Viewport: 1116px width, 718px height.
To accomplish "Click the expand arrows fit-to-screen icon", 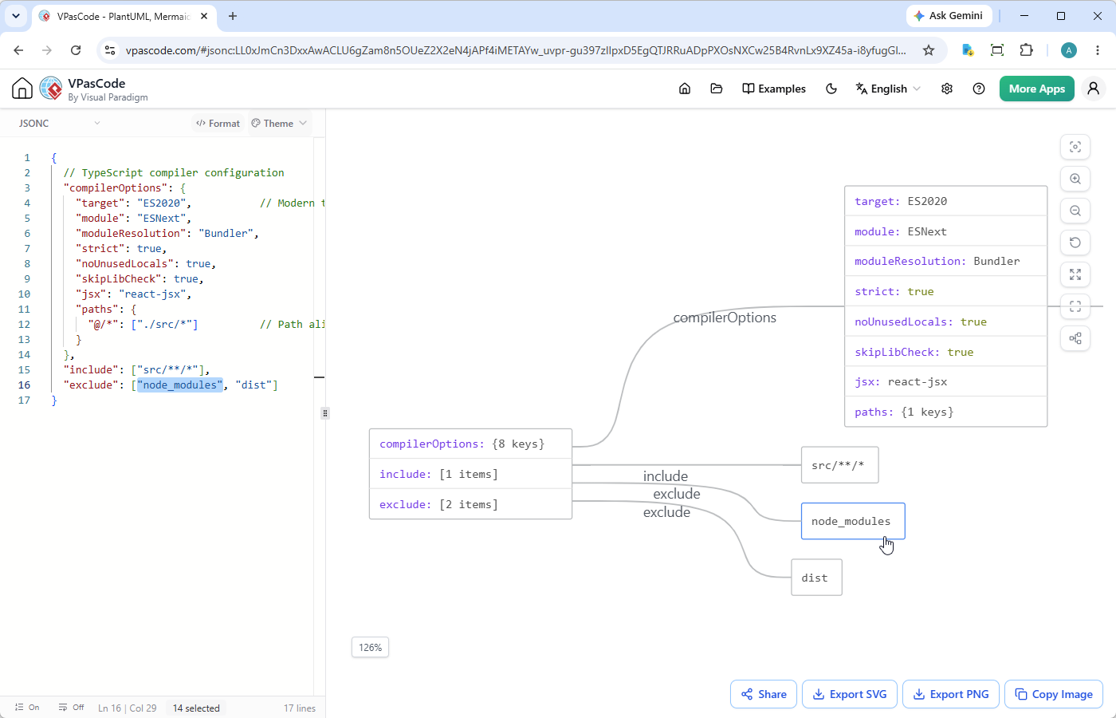I will coord(1075,274).
